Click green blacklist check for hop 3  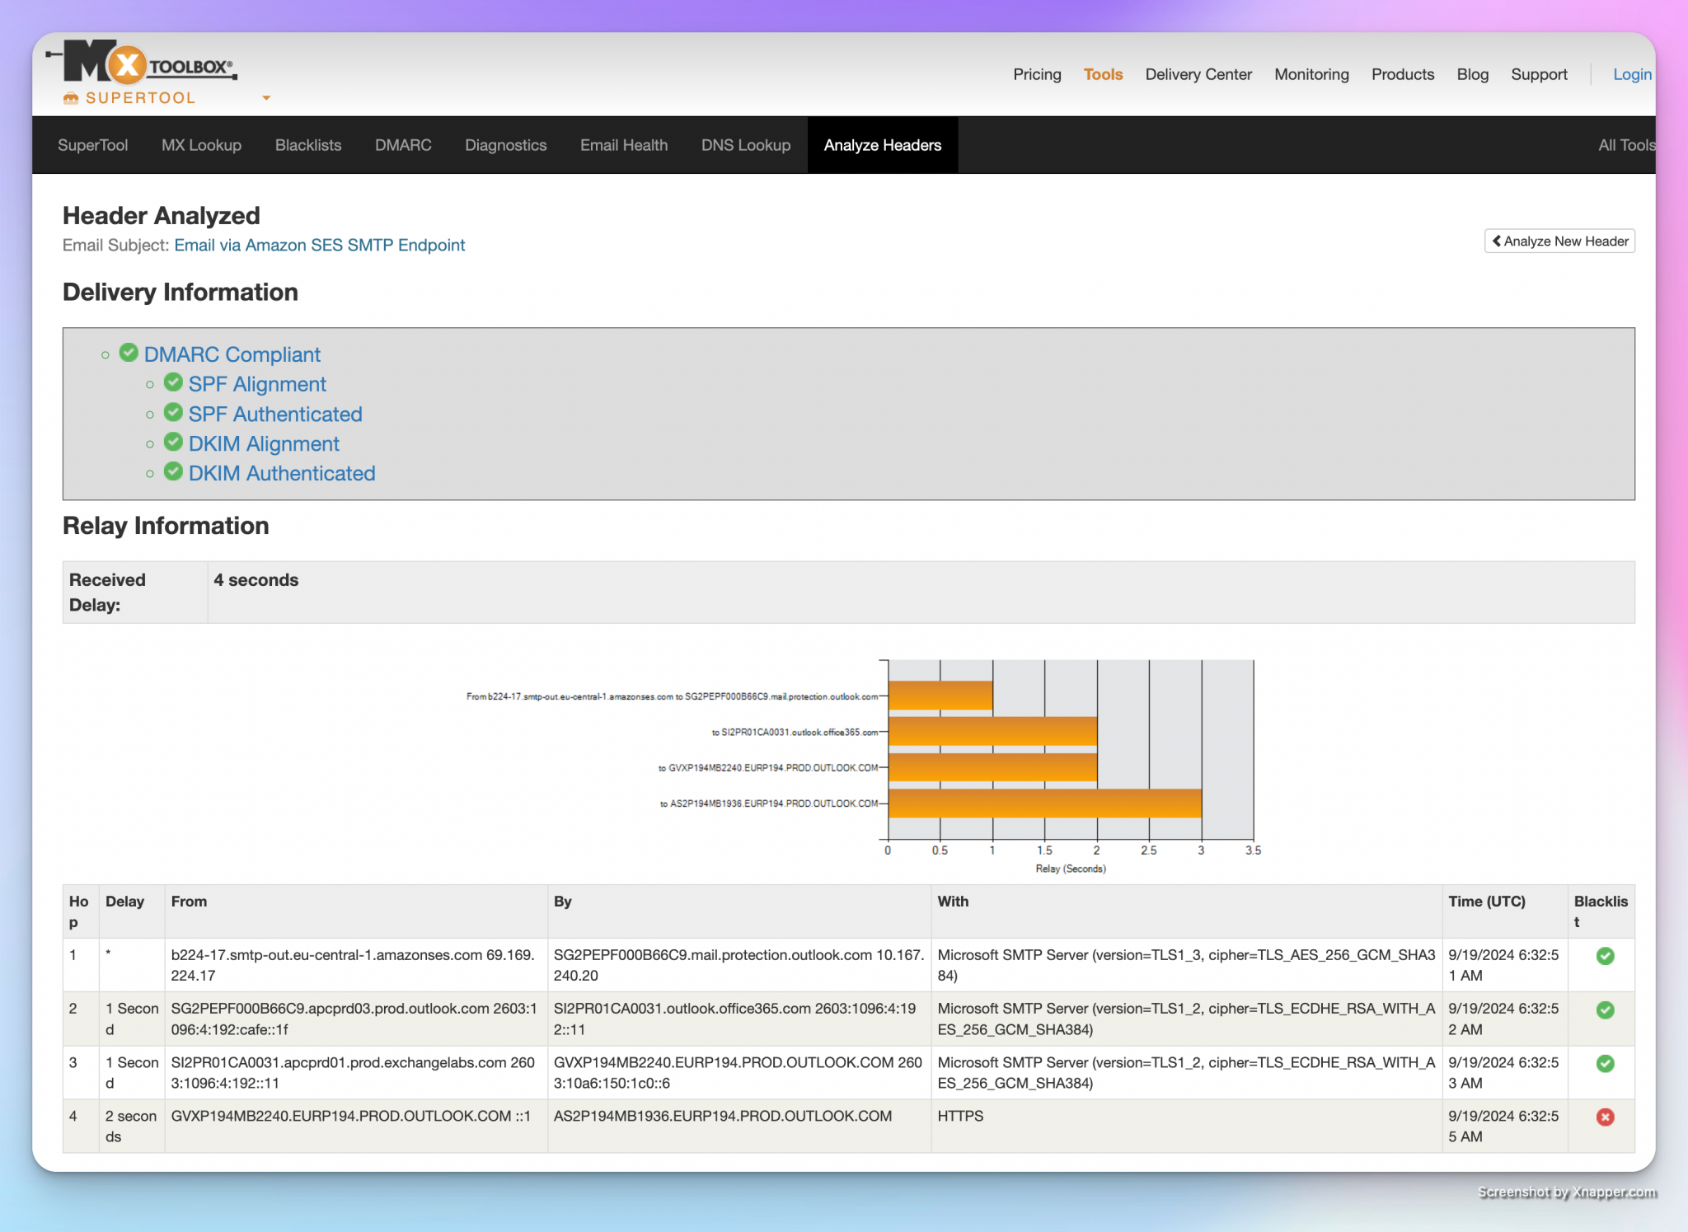pos(1605,1063)
